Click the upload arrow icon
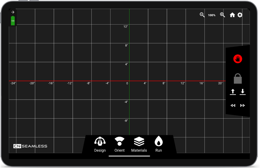 coord(233,92)
